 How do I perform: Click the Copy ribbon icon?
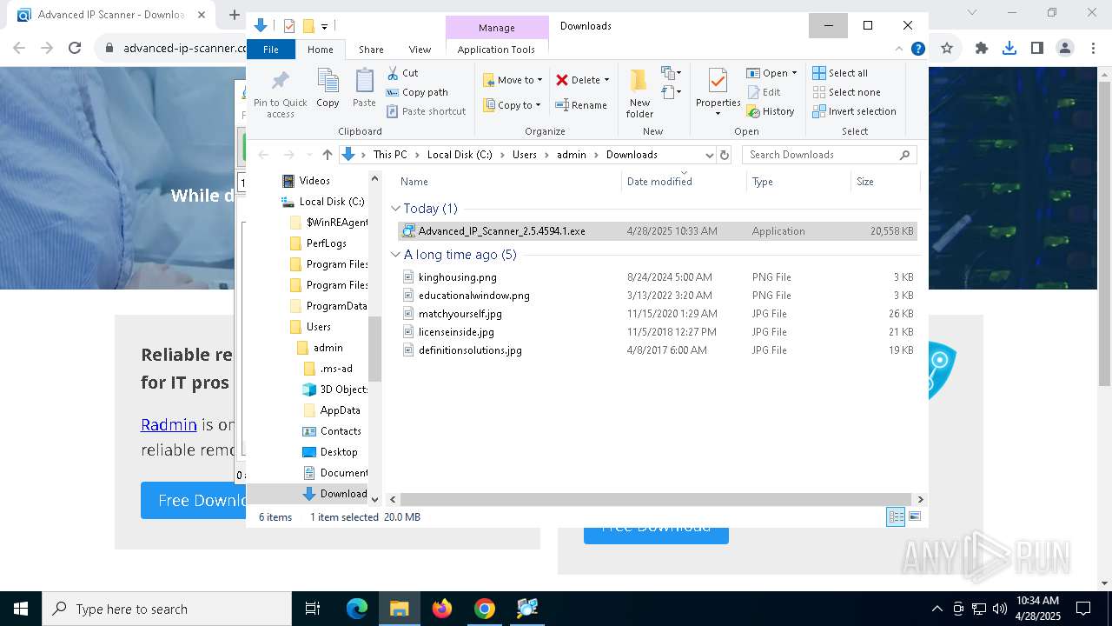coord(328,88)
